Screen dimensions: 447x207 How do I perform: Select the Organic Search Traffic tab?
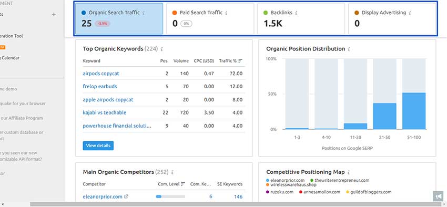pyautogui.click(x=119, y=19)
